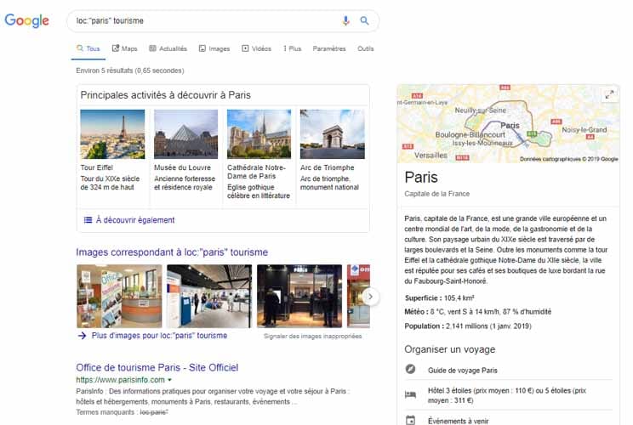This screenshot has height=425, width=633.
Task: Open Paramètres settings menu
Action: (329, 48)
